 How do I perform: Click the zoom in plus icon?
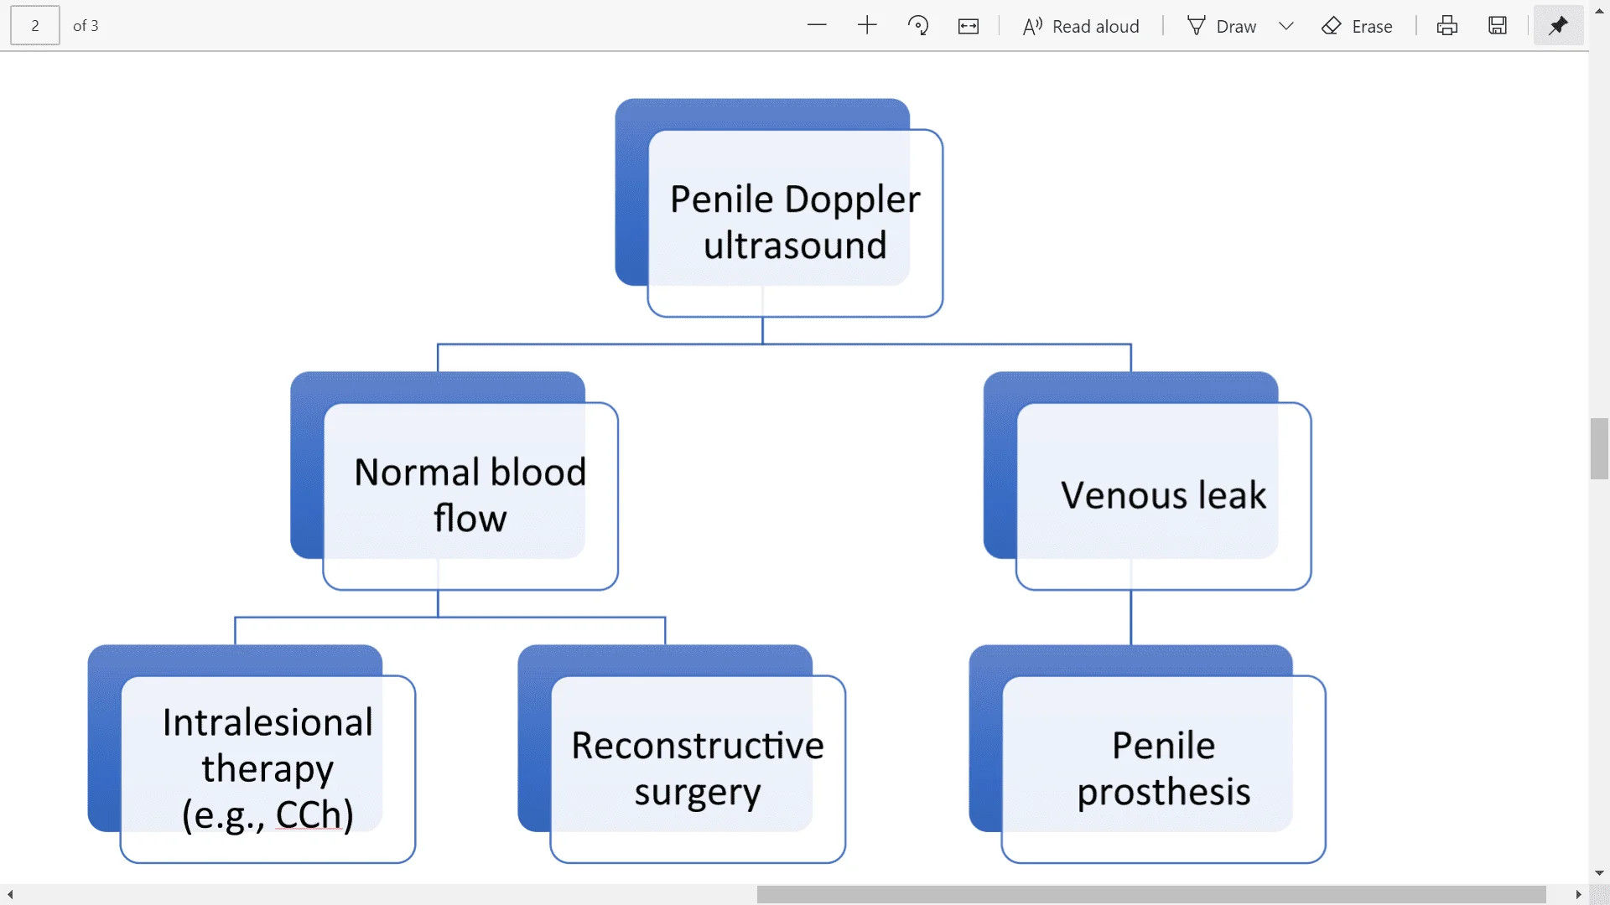(x=866, y=25)
